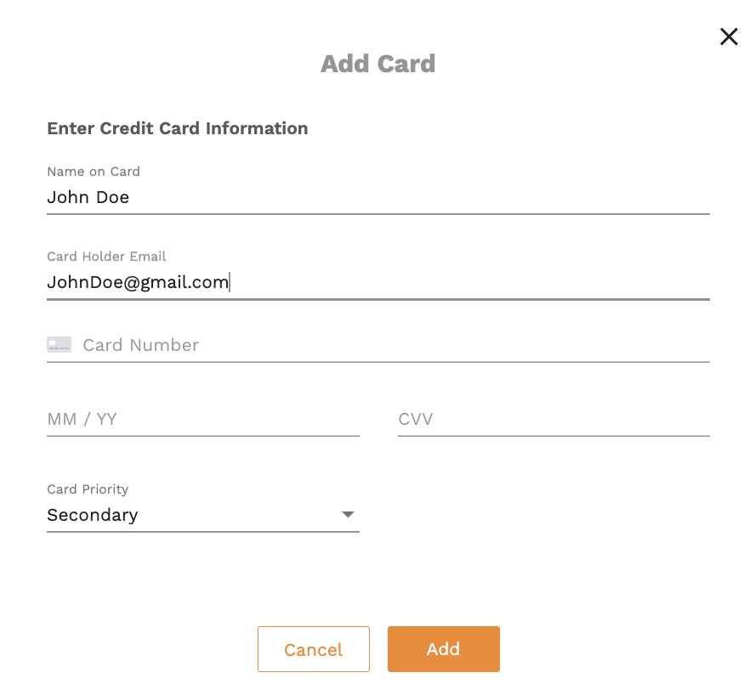This screenshot has width=755, height=695.
Task: Click the Card Priority label
Action: [88, 489]
